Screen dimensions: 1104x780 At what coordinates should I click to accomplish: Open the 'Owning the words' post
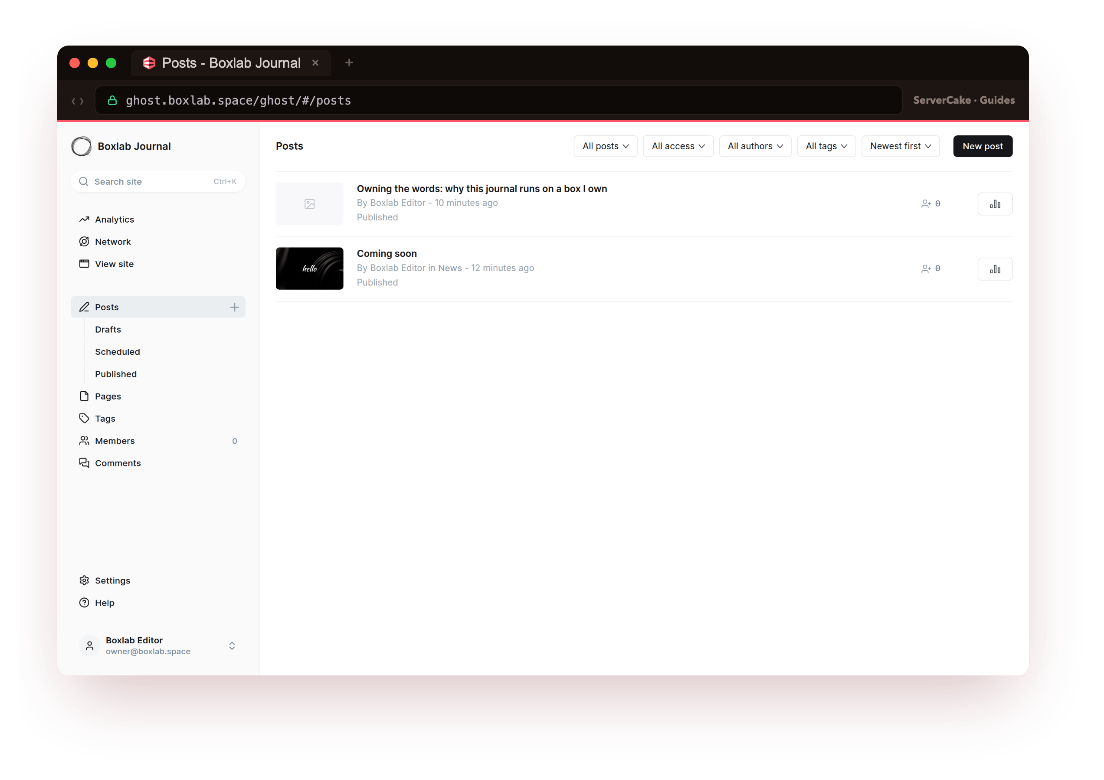482,189
